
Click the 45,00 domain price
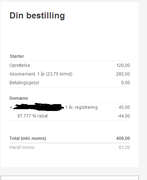click(124, 107)
